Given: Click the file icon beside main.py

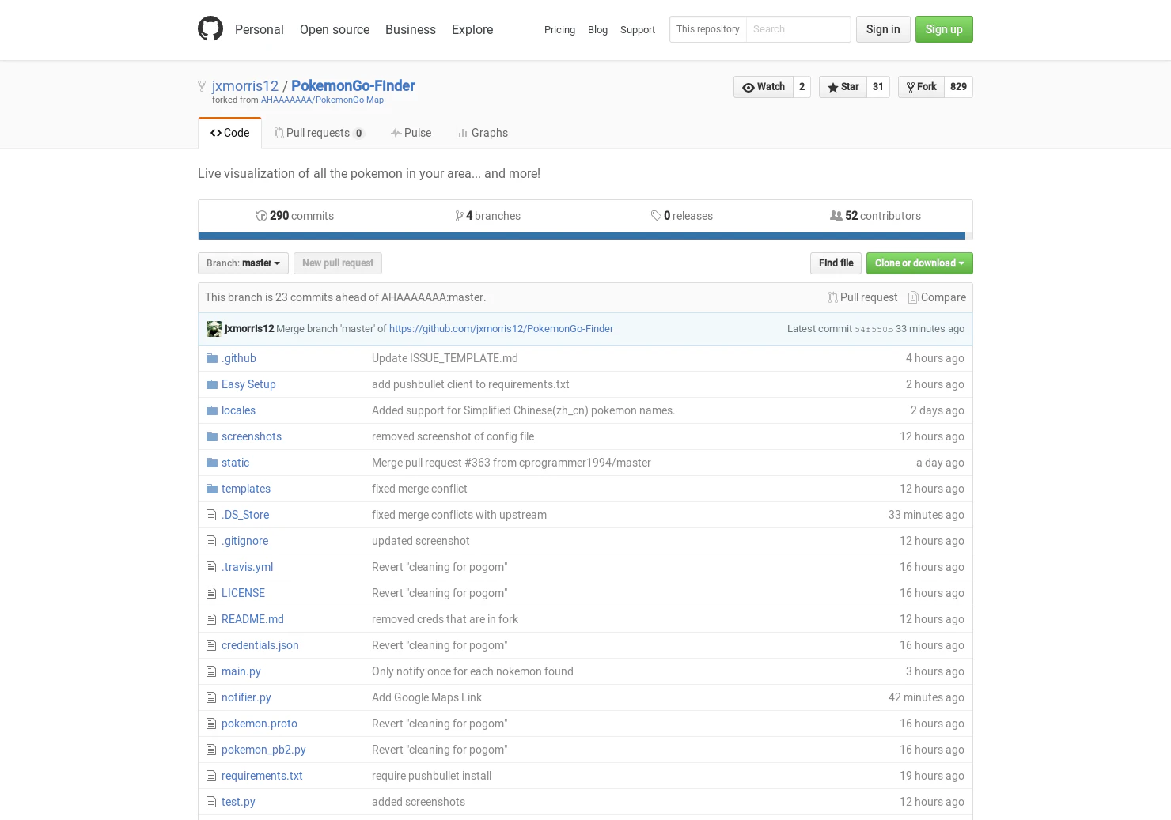Looking at the screenshot, I should coord(211,671).
